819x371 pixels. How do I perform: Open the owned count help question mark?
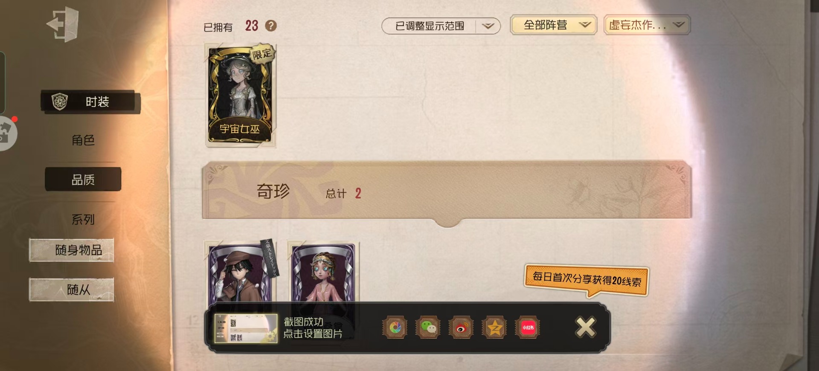click(271, 26)
